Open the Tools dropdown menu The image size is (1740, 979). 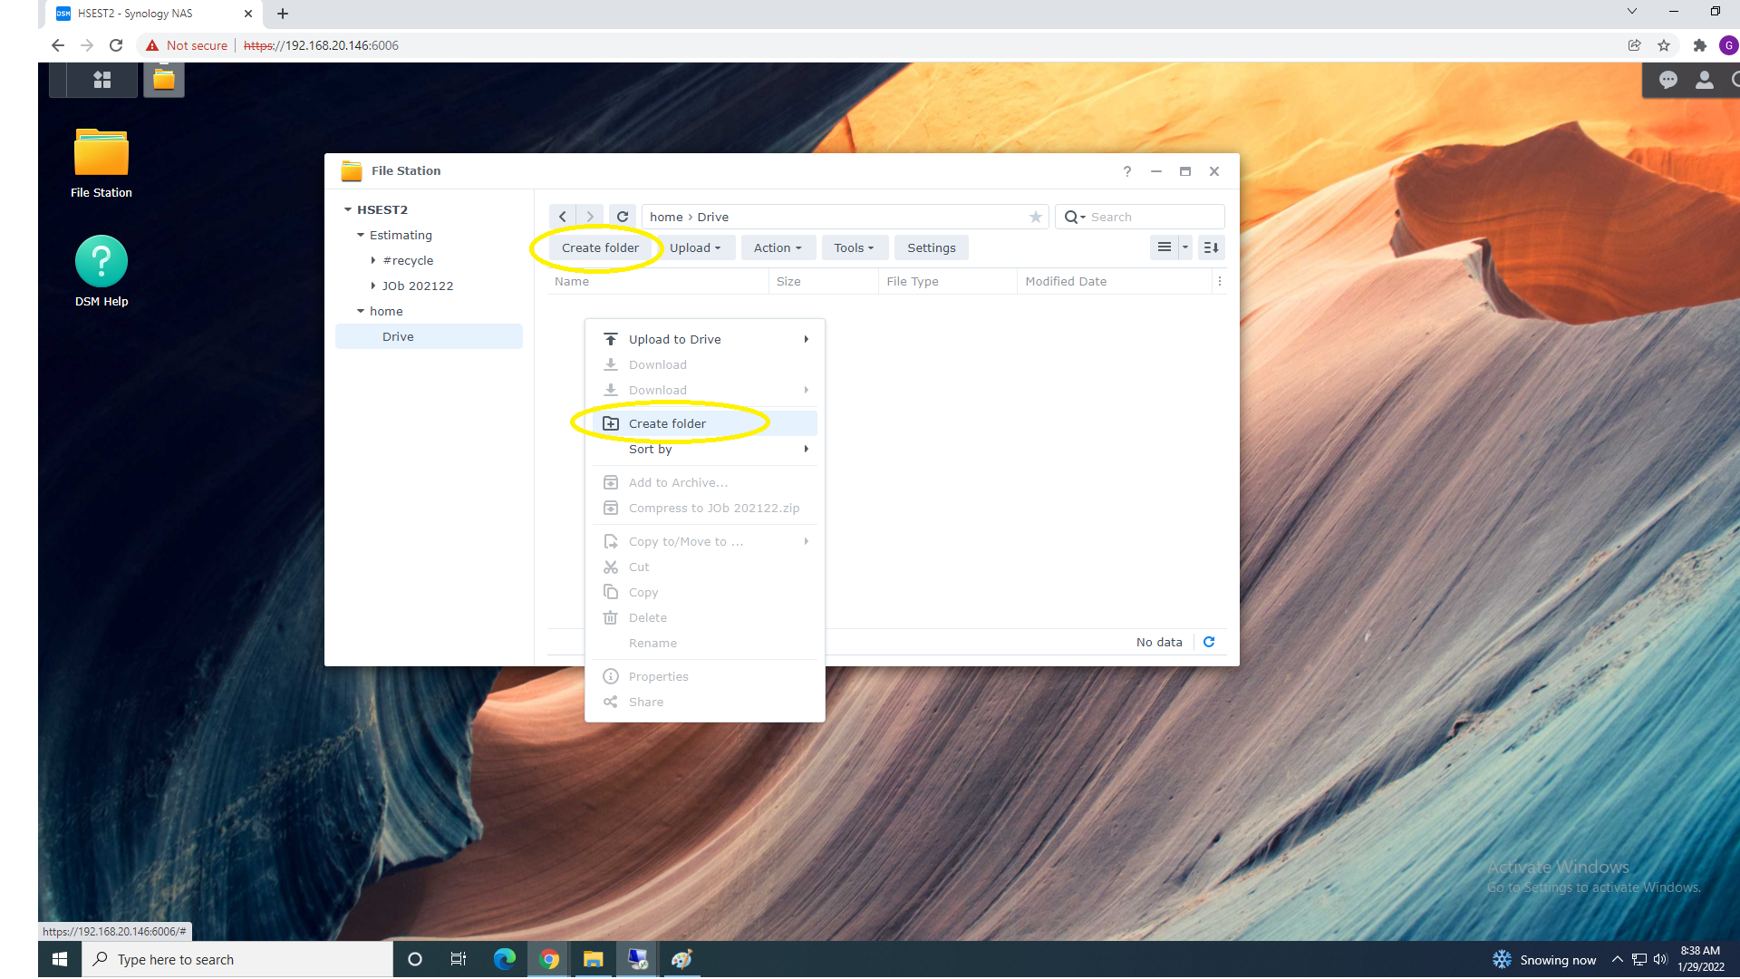tap(854, 247)
